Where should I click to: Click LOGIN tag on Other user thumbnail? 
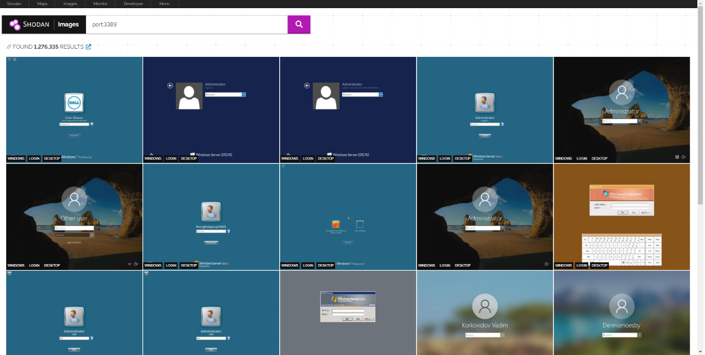tap(34, 266)
